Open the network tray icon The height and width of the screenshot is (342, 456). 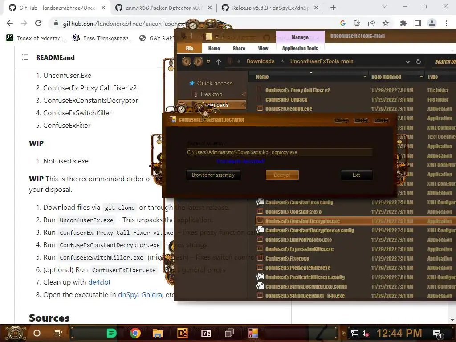[x=354, y=333]
